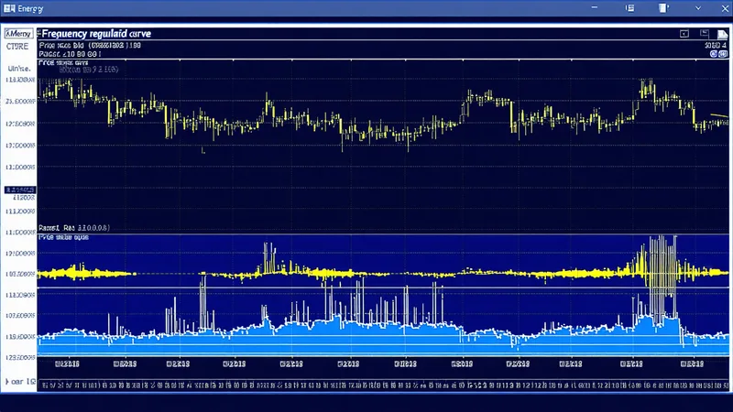Expand the chevron dropdown in title bar

698,8
